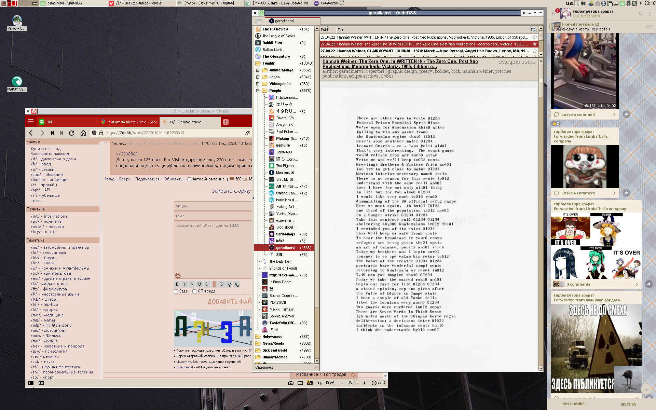Click Подписаться link below the post
Viewport: 656px width, 410px height.
coord(147,179)
